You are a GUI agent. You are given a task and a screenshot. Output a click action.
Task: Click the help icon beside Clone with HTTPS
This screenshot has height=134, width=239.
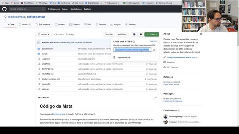tap(134, 42)
